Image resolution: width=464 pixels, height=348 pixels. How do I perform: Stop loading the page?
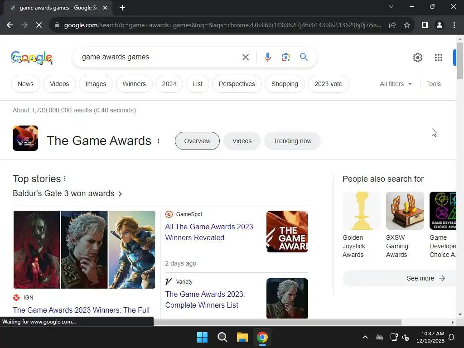coord(39,25)
